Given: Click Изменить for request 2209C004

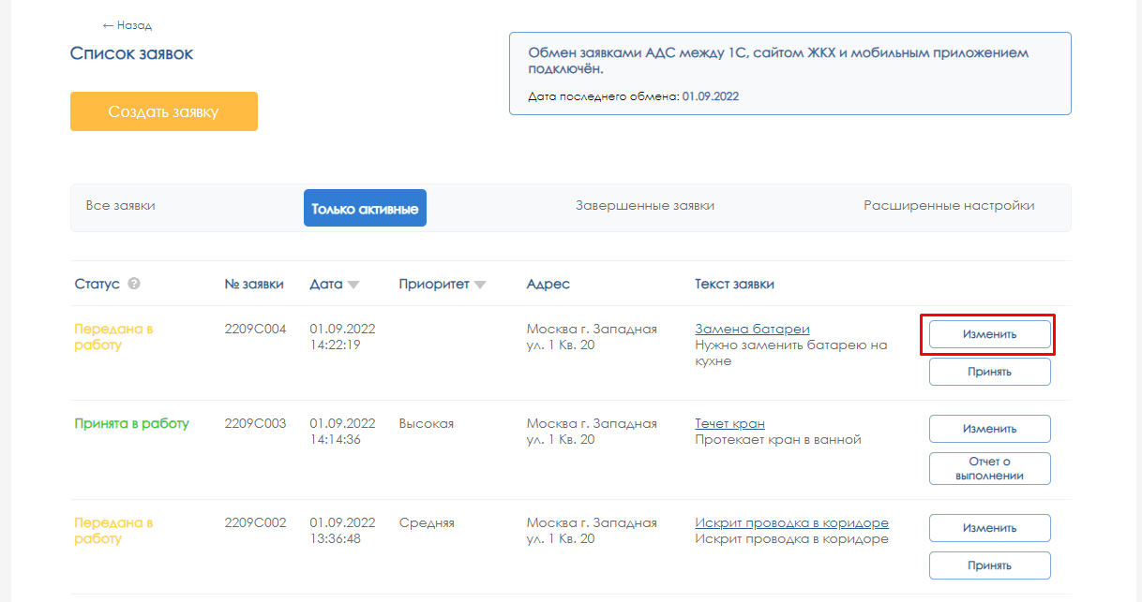Looking at the screenshot, I should (x=989, y=334).
